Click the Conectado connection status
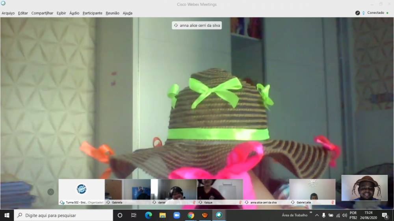The image size is (394, 221). [x=375, y=13]
